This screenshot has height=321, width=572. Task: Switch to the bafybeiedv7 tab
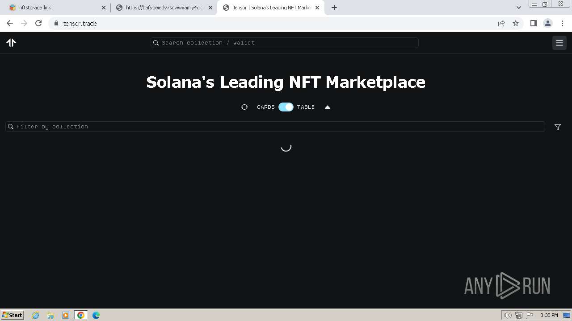click(163, 8)
